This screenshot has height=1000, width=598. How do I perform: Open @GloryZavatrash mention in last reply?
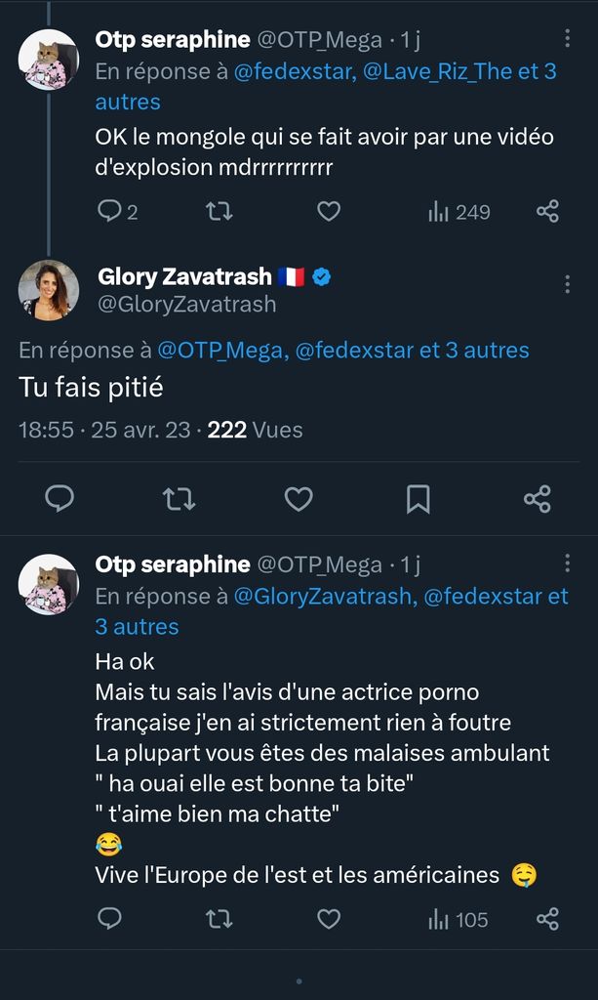click(x=323, y=596)
